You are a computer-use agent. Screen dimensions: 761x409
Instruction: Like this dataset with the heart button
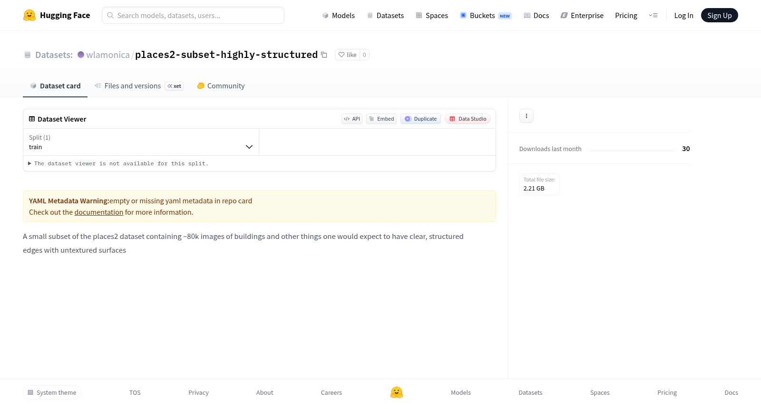click(347, 55)
